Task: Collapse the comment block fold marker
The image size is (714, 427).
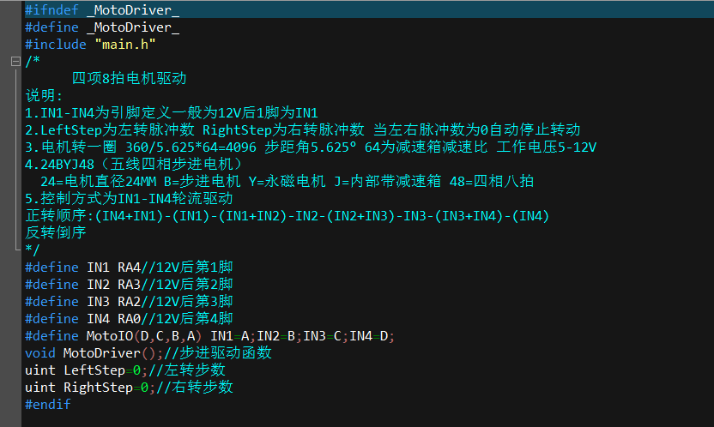Action: 14,62
